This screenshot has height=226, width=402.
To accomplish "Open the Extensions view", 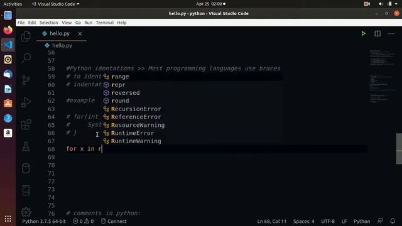I will click(26, 124).
